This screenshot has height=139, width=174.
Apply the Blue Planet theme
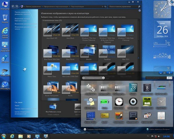70,53
